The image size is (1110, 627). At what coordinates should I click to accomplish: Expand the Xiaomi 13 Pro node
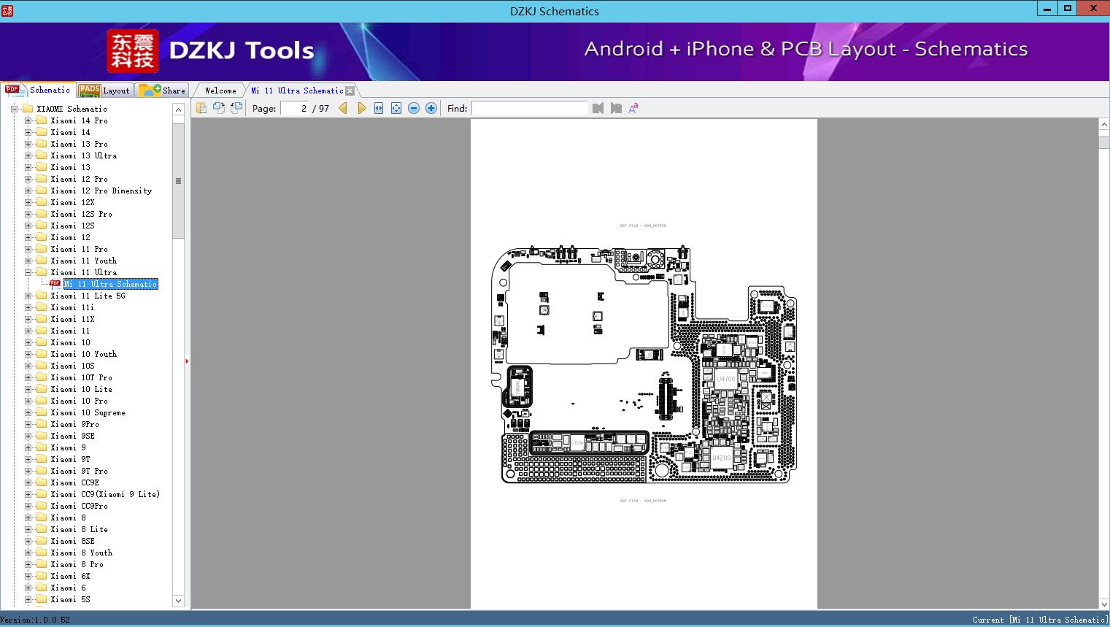pos(28,144)
